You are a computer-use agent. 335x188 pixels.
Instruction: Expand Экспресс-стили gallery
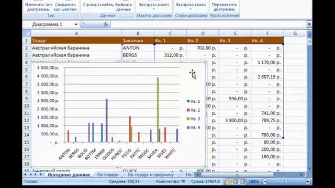191,6
